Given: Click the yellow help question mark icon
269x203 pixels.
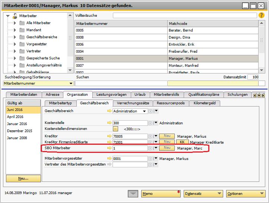Looking at the screenshot, I should click(261, 15).
